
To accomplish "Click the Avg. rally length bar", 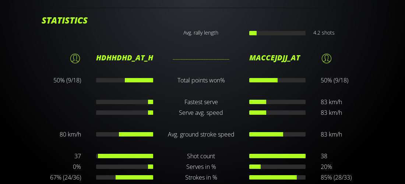I will point(277,33).
